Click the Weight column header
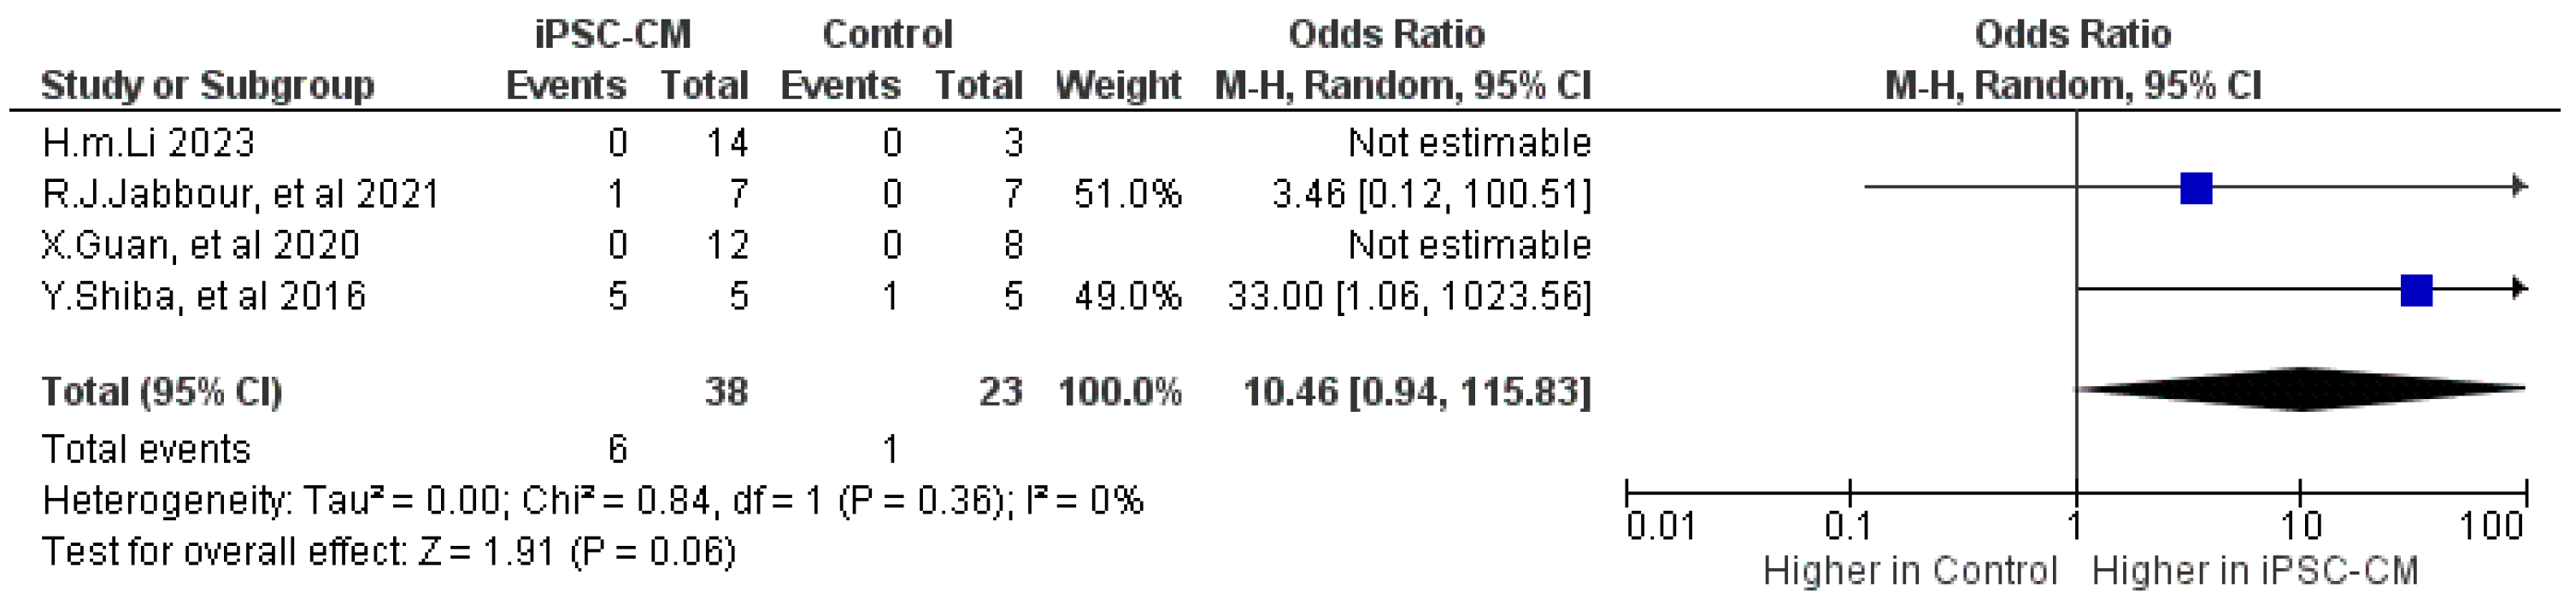Image resolution: width=2576 pixels, height=604 pixels. tap(1118, 86)
